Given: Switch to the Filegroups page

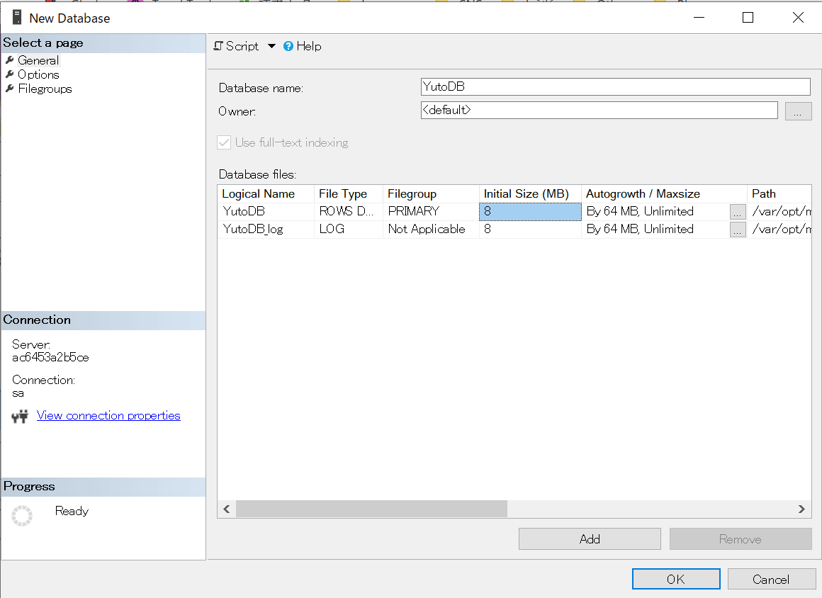Looking at the screenshot, I should point(45,89).
